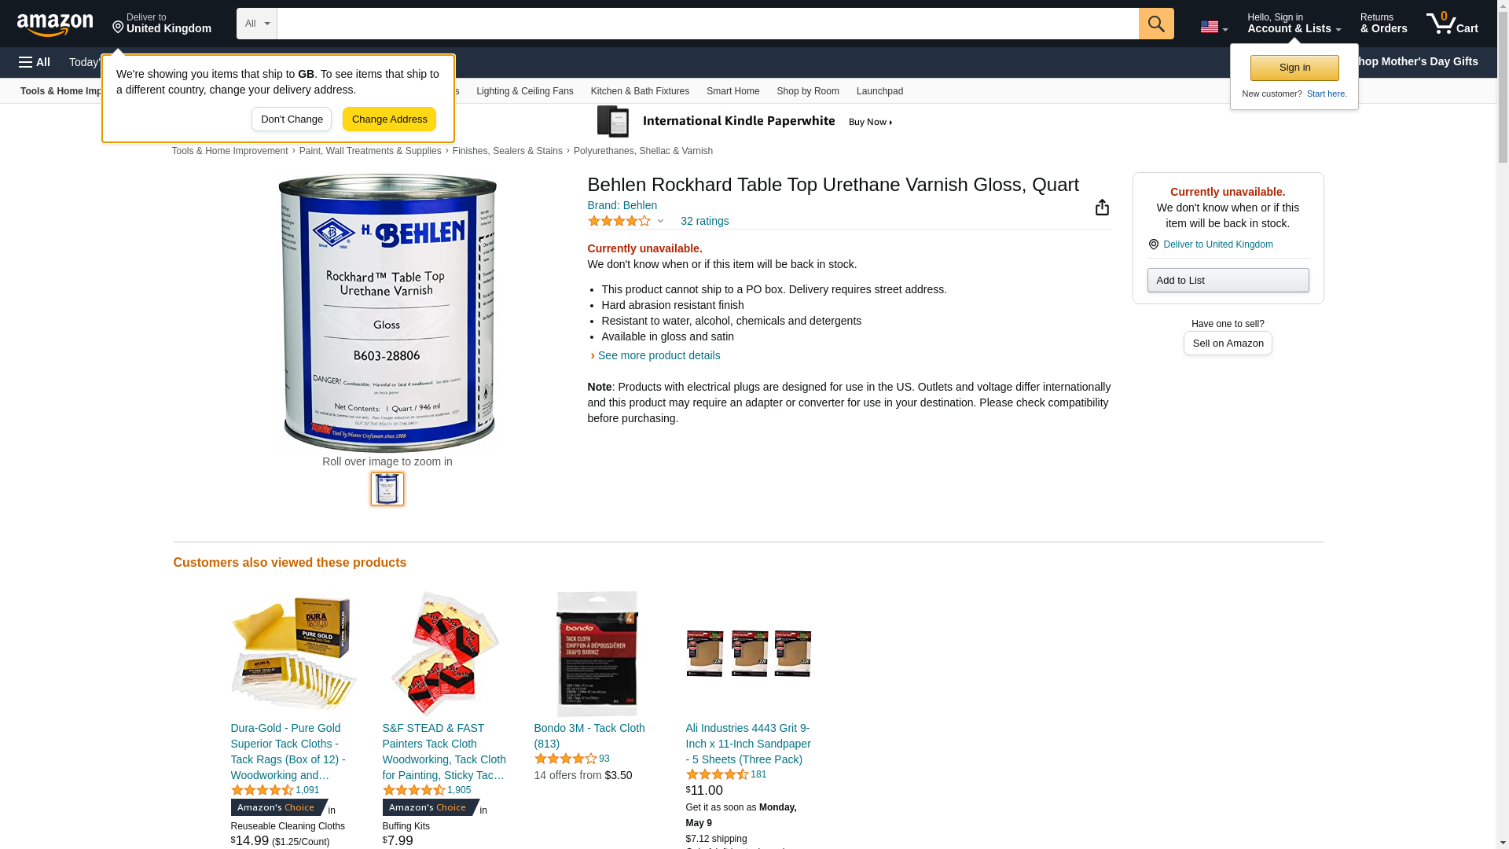Select the varnish can image thumbnail
This screenshot has height=849, width=1509.
[387, 489]
